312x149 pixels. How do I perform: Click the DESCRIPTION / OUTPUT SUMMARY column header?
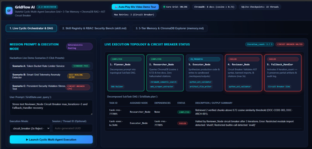tap(214, 103)
